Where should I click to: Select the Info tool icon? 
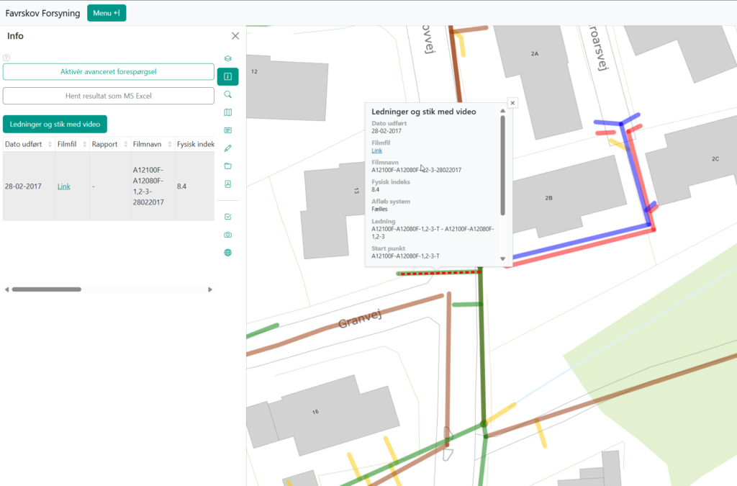(x=227, y=76)
